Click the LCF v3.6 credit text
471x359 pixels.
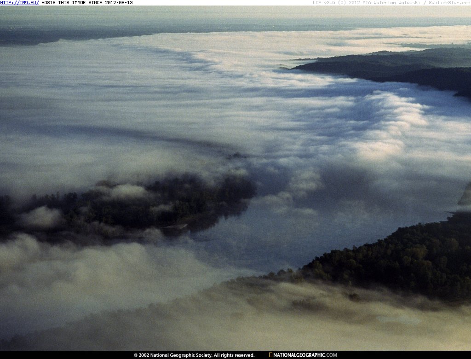pyautogui.click(x=392, y=3)
